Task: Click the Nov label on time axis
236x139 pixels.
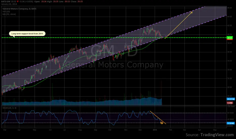Action: coord(126,130)
